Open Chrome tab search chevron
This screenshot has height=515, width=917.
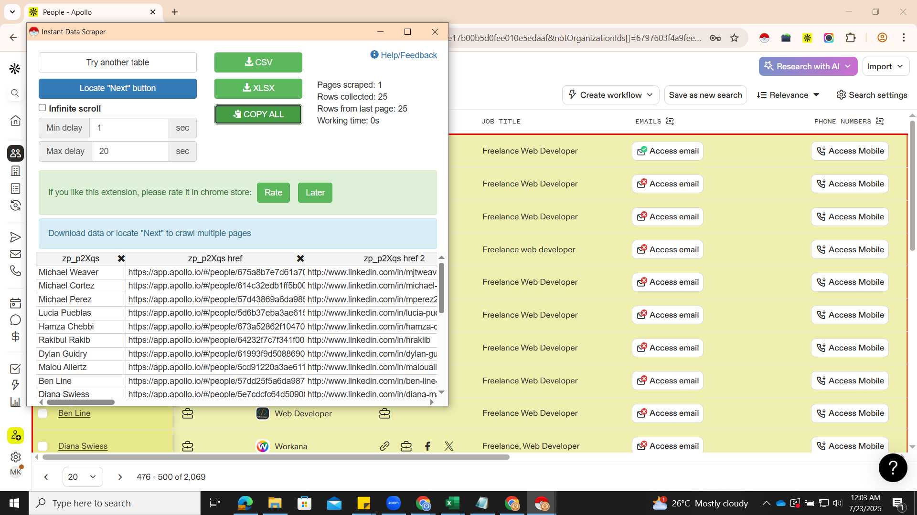[x=12, y=12]
